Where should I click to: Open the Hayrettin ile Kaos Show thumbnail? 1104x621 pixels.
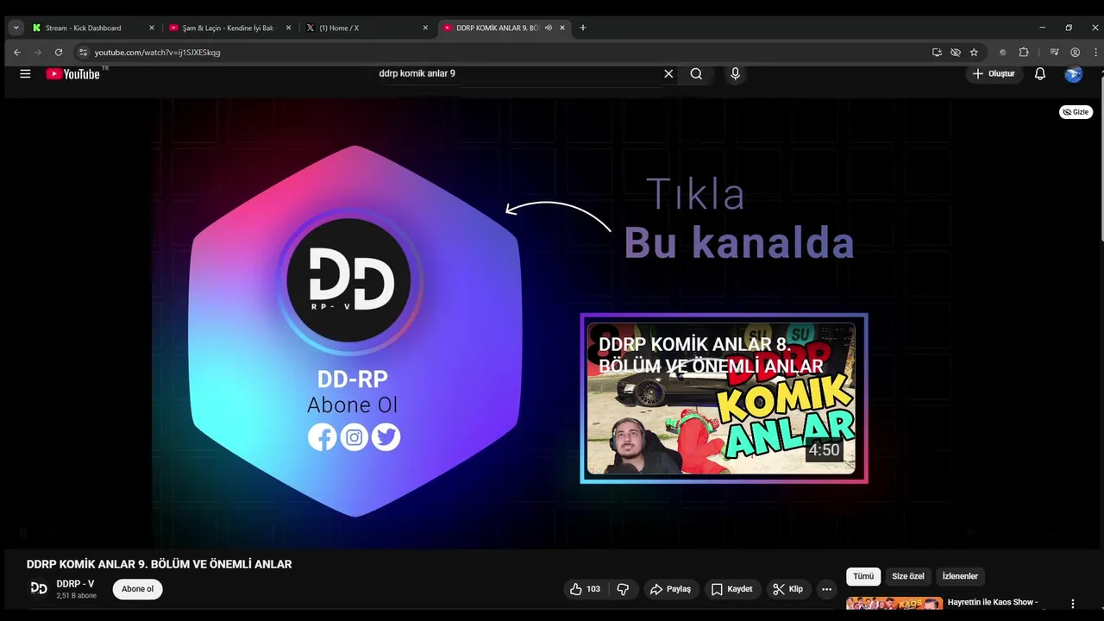pos(894,604)
